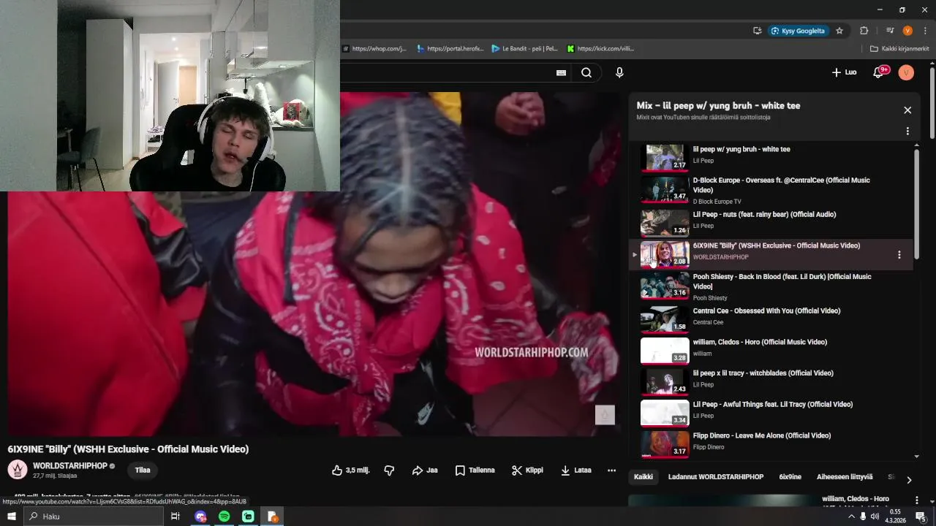Play D-Block Europe - Overseas thumbnail
This screenshot has height=526, width=936.
(665, 188)
